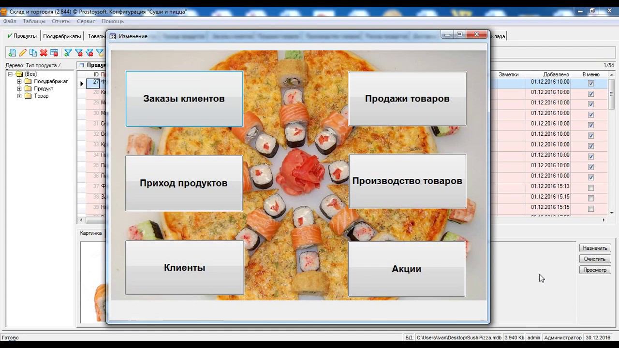
Task: Open the Картинка tab in lower panel
Action: [91, 233]
